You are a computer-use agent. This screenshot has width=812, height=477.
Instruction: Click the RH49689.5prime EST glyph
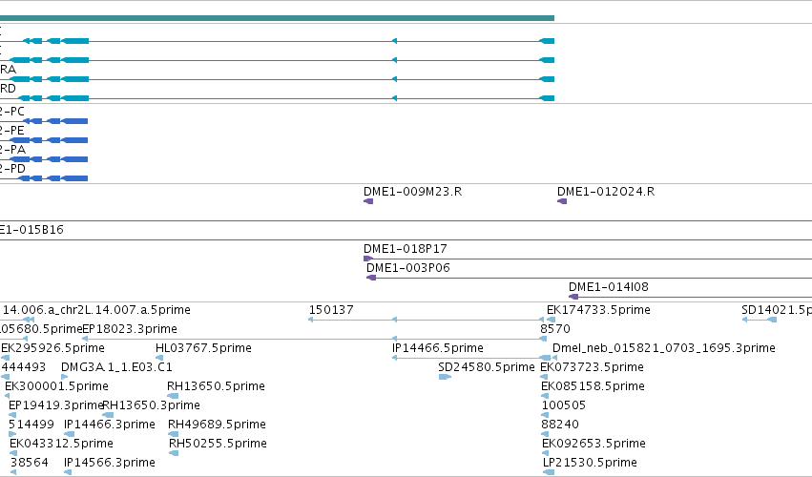(x=174, y=434)
